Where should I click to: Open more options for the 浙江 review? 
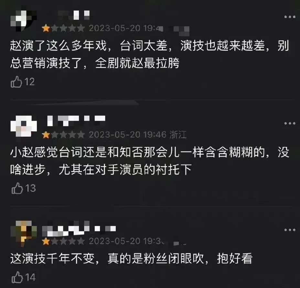[x=290, y=123]
